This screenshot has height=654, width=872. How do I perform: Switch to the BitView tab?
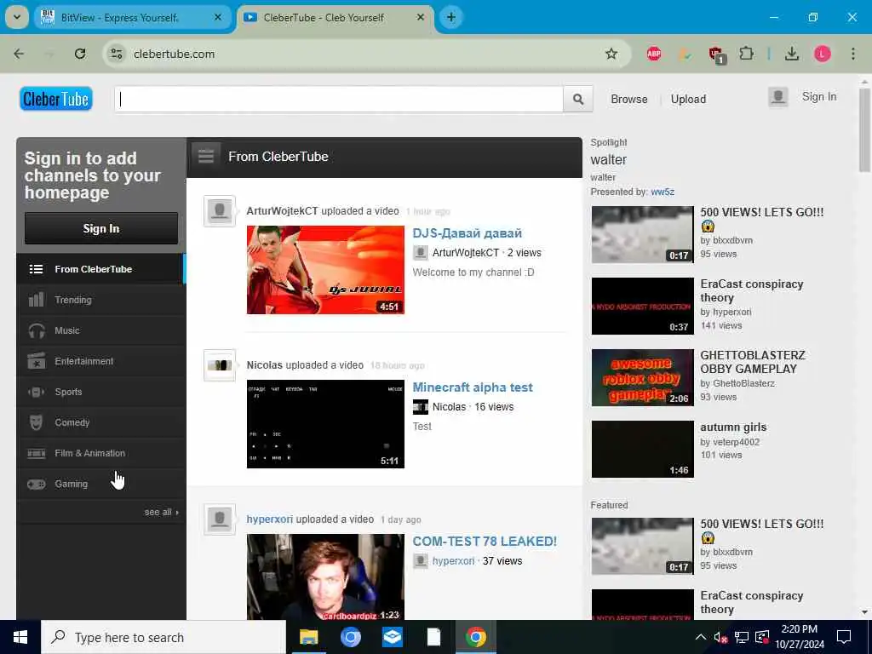(132, 18)
